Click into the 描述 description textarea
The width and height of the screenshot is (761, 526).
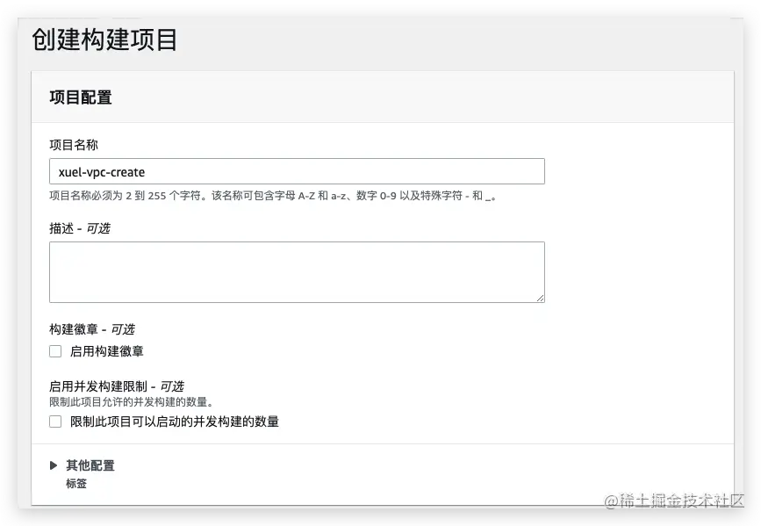point(297,272)
